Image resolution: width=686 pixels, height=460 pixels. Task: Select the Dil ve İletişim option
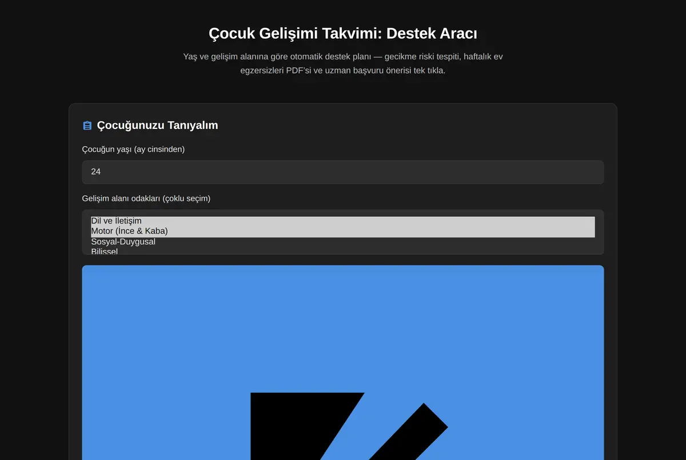[x=343, y=221]
